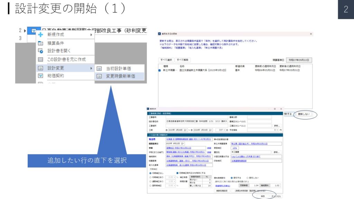This screenshot has height=199, width=354.
Task: Click the icon beside この設計書を元に作成
Action: (x=40, y=59)
